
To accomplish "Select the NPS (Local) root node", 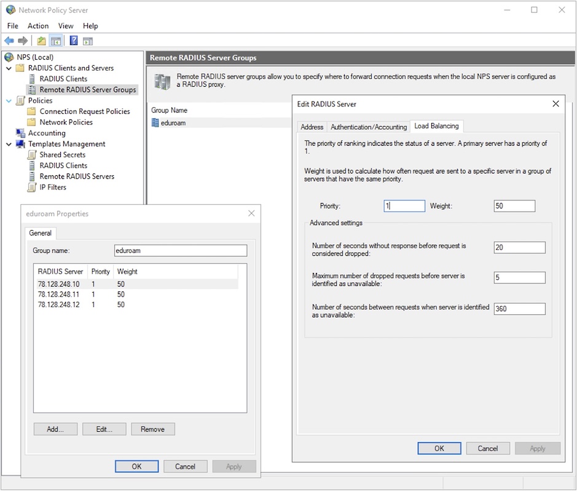I will pos(35,57).
